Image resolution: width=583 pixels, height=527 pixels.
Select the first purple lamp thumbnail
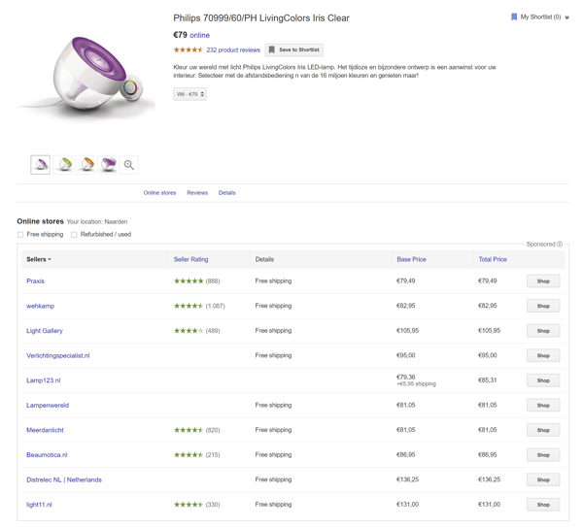(x=41, y=165)
